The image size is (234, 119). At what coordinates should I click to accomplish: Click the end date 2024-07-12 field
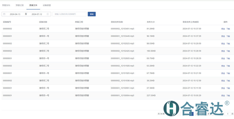point(37,14)
